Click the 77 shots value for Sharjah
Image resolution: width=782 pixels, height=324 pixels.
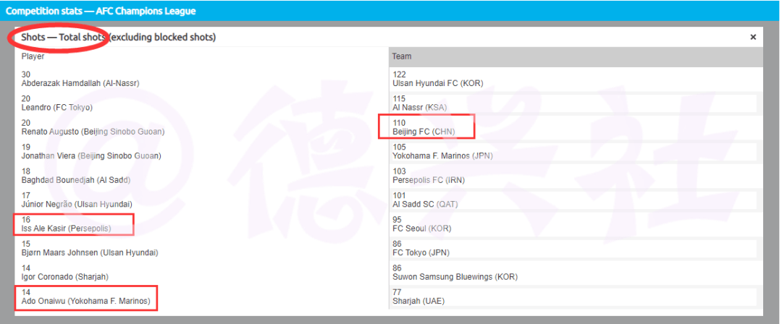pos(397,292)
